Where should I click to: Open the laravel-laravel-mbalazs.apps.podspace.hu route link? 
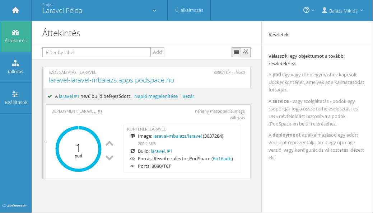pyautogui.click(x=111, y=80)
